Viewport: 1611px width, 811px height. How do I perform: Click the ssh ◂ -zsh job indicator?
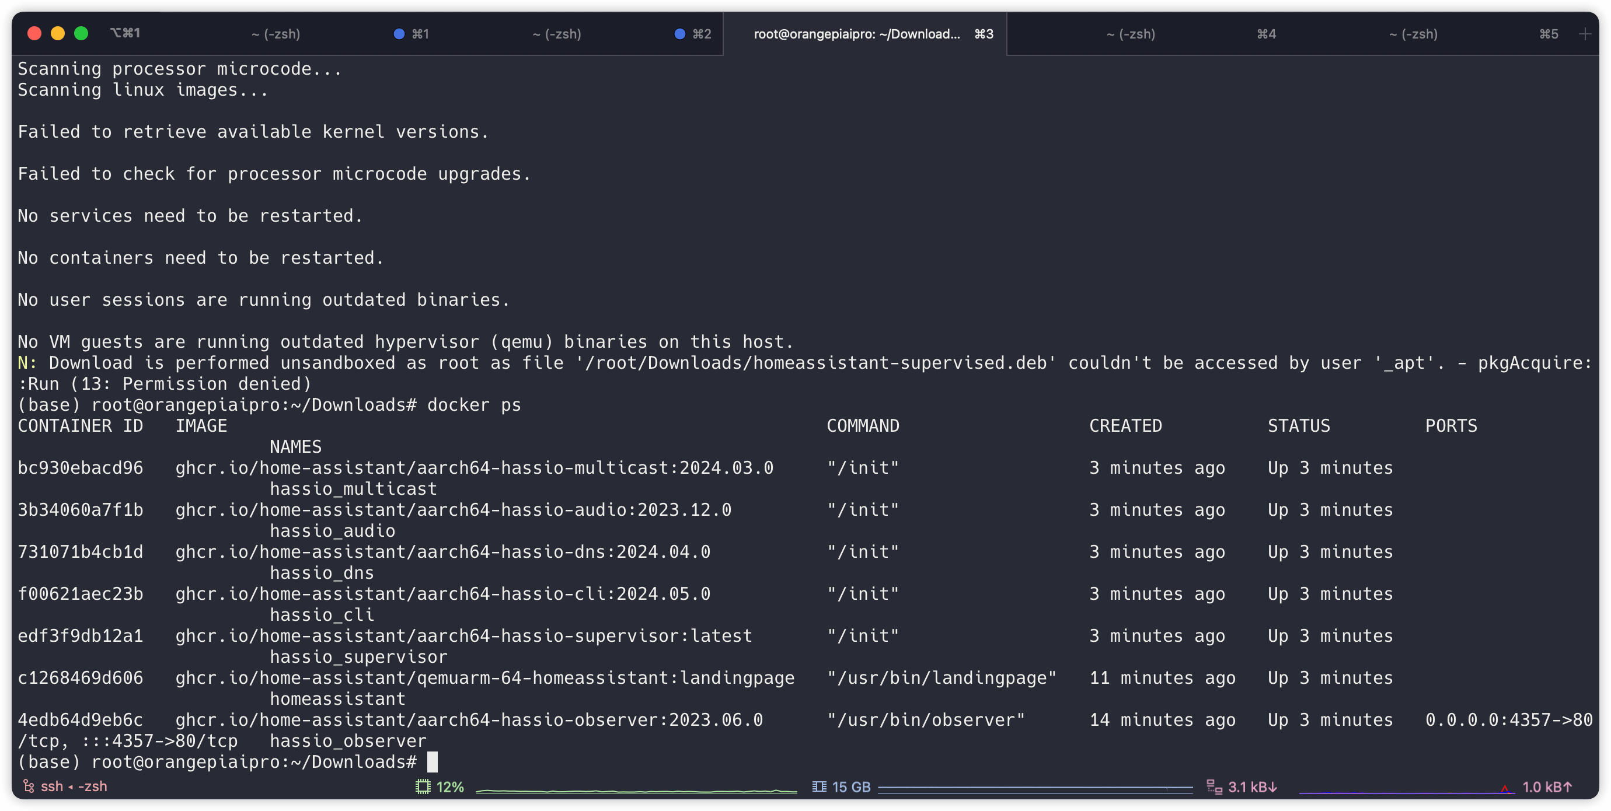pyautogui.click(x=74, y=786)
